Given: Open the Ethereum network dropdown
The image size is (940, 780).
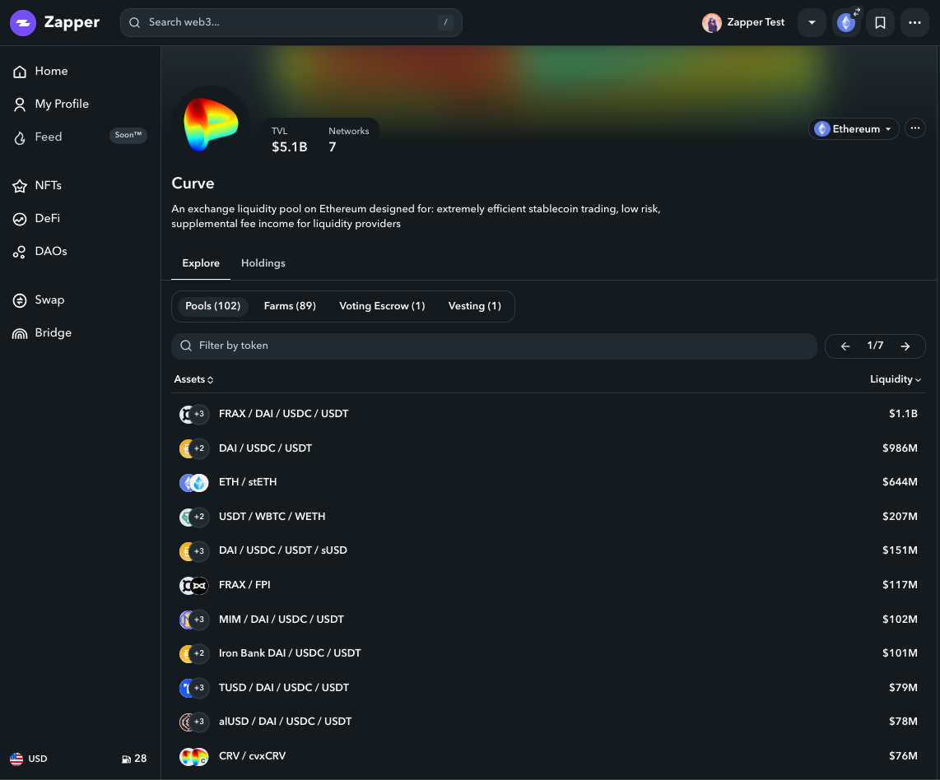Looking at the screenshot, I should coord(854,129).
